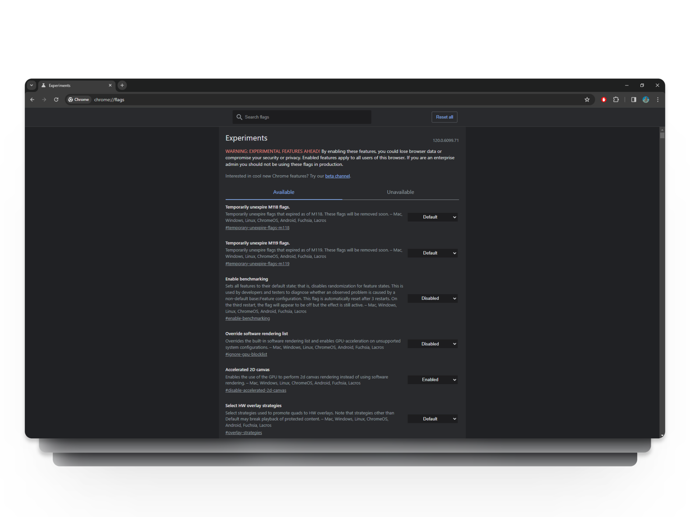The height and width of the screenshot is (517, 690).
Task: Open HW overlay strategies dropdown
Action: [x=432, y=419]
